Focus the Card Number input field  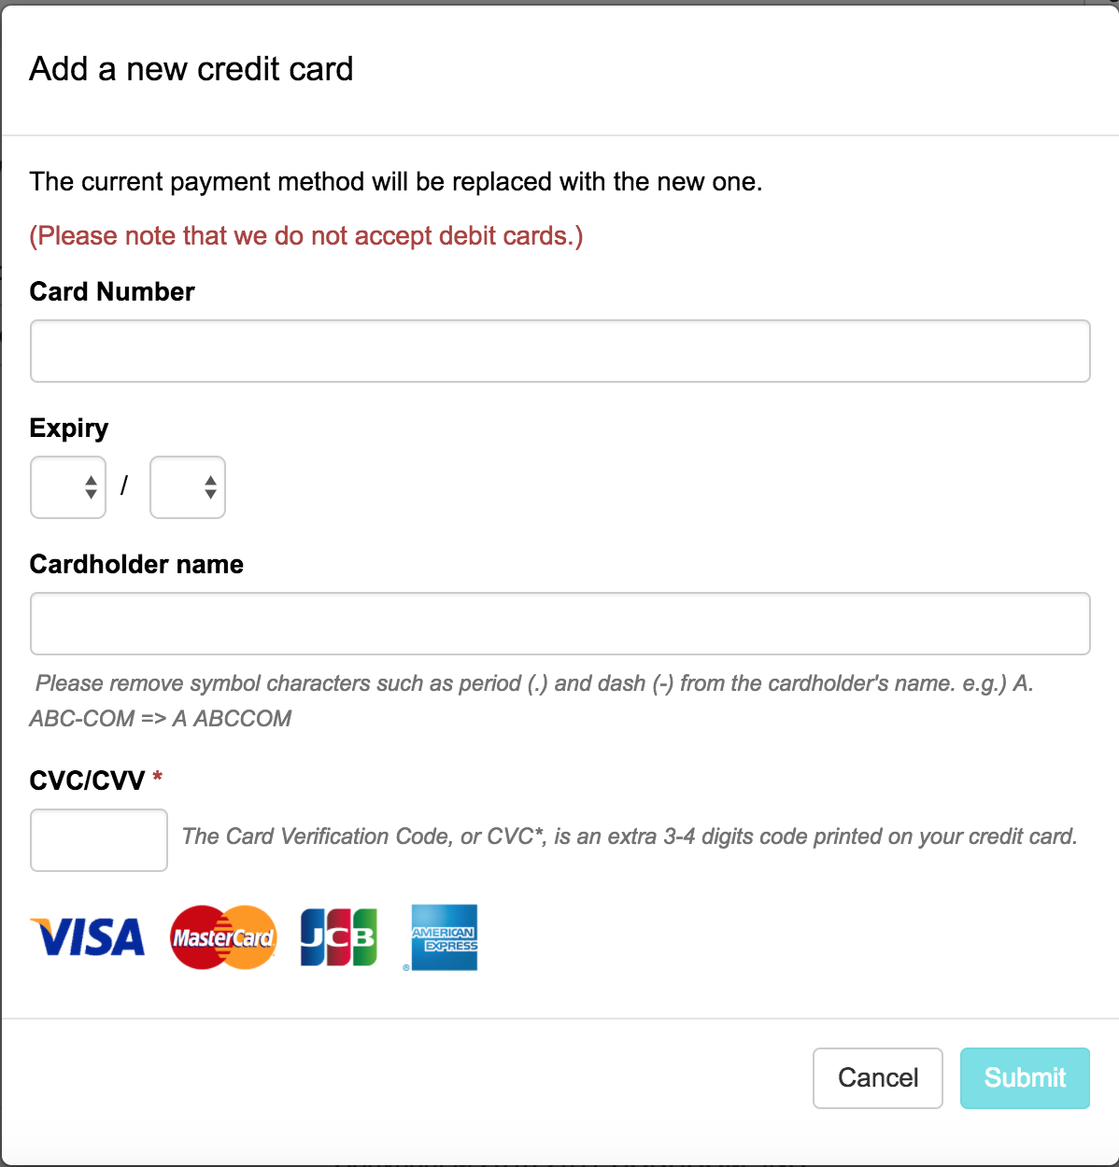tap(560, 351)
